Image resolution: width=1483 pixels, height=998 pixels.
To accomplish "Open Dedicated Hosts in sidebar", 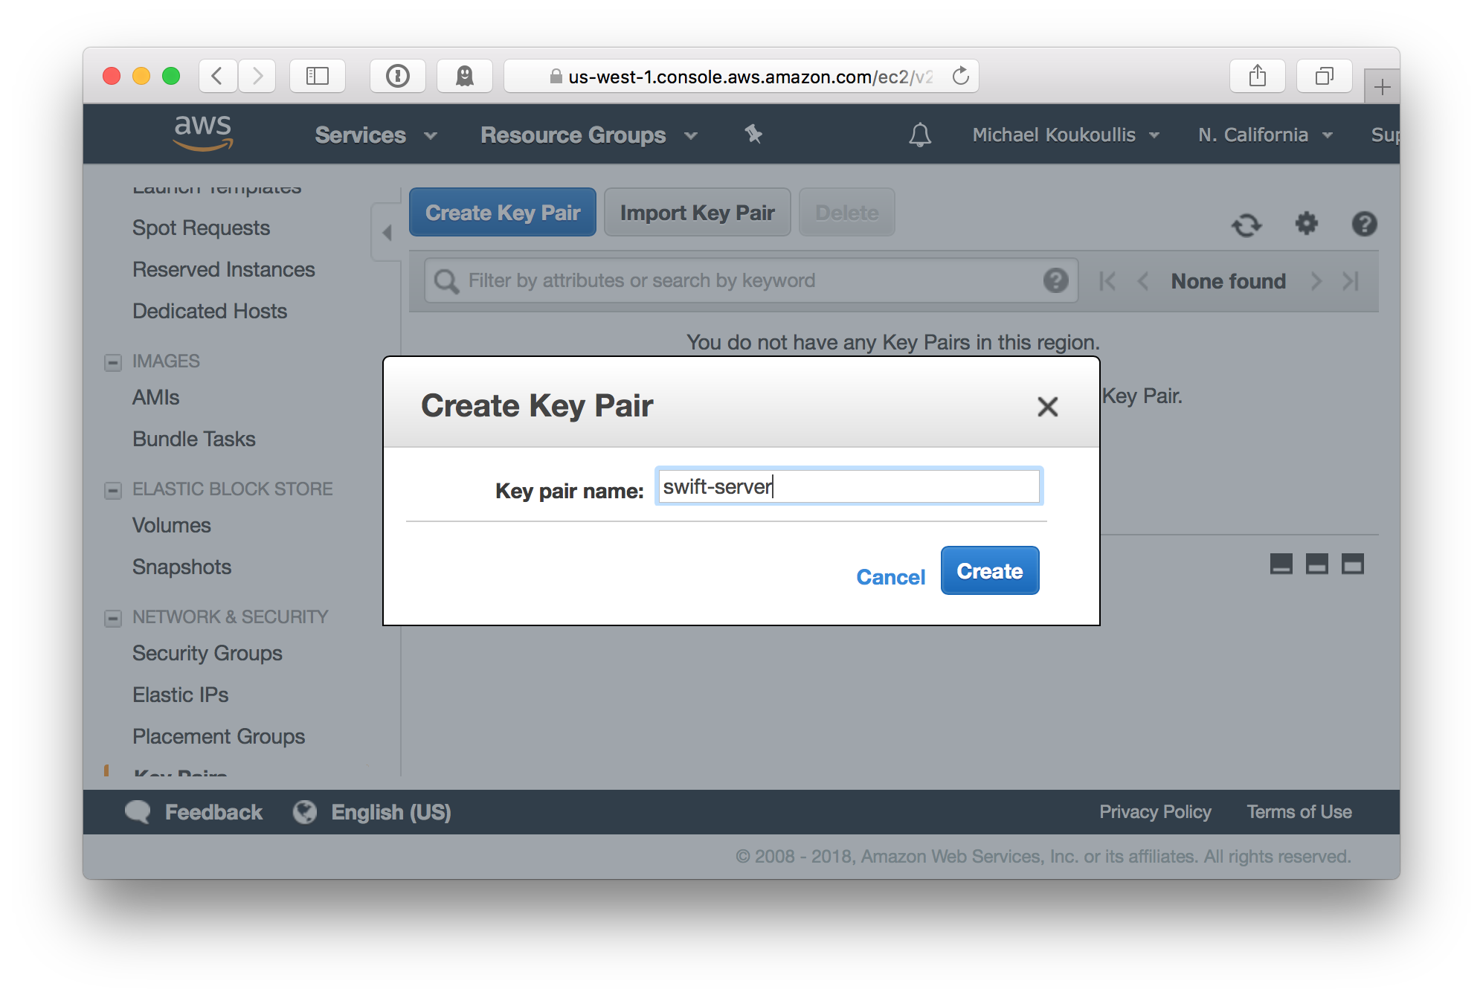I will pos(210,311).
